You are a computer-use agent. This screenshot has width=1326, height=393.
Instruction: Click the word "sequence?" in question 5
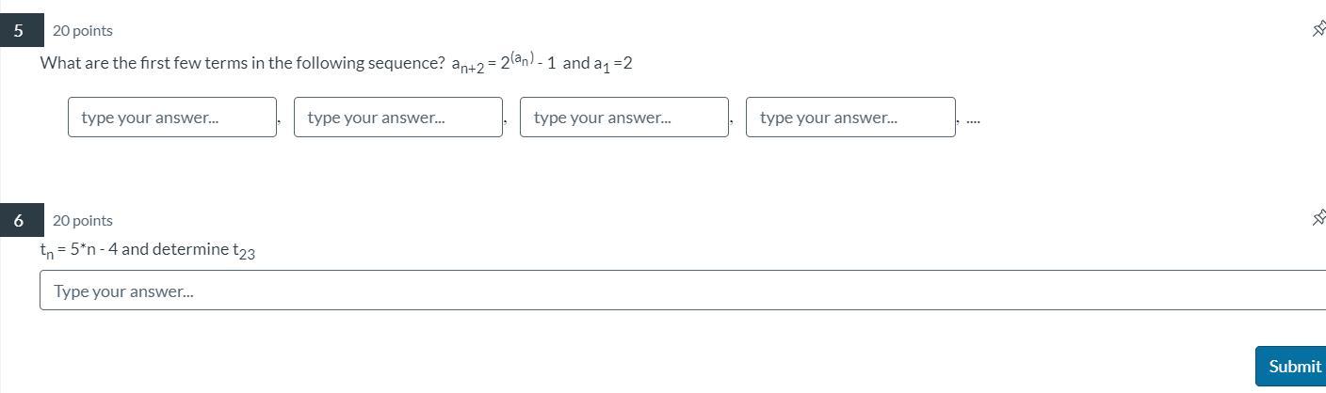411,63
